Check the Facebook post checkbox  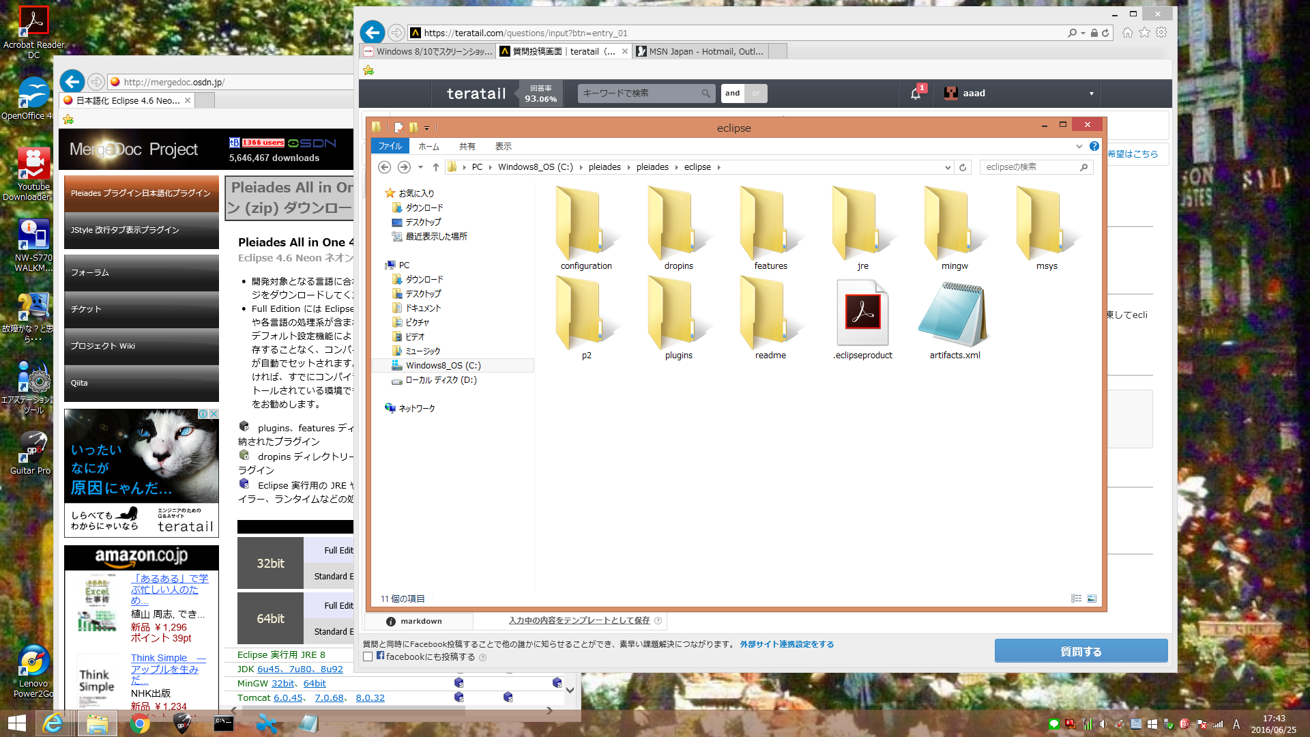[x=368, y=656]
